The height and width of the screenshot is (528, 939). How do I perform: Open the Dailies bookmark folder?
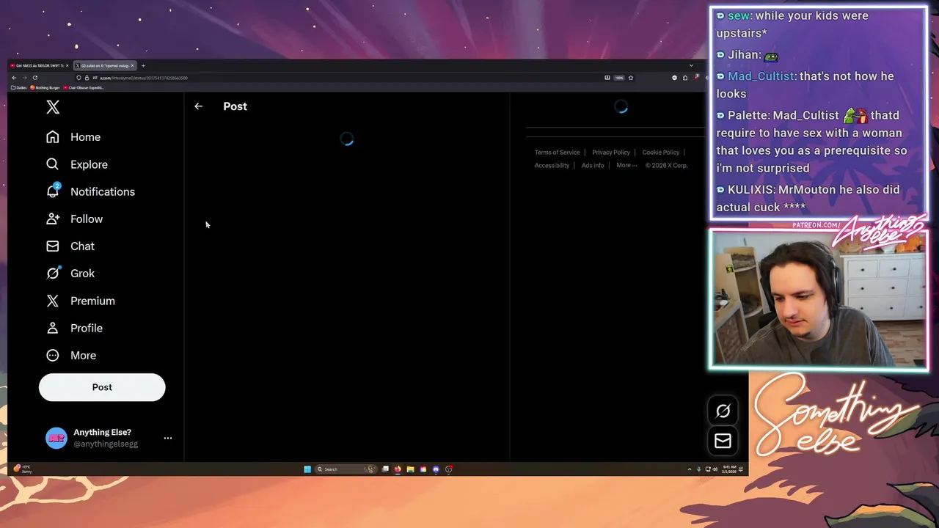19,88
